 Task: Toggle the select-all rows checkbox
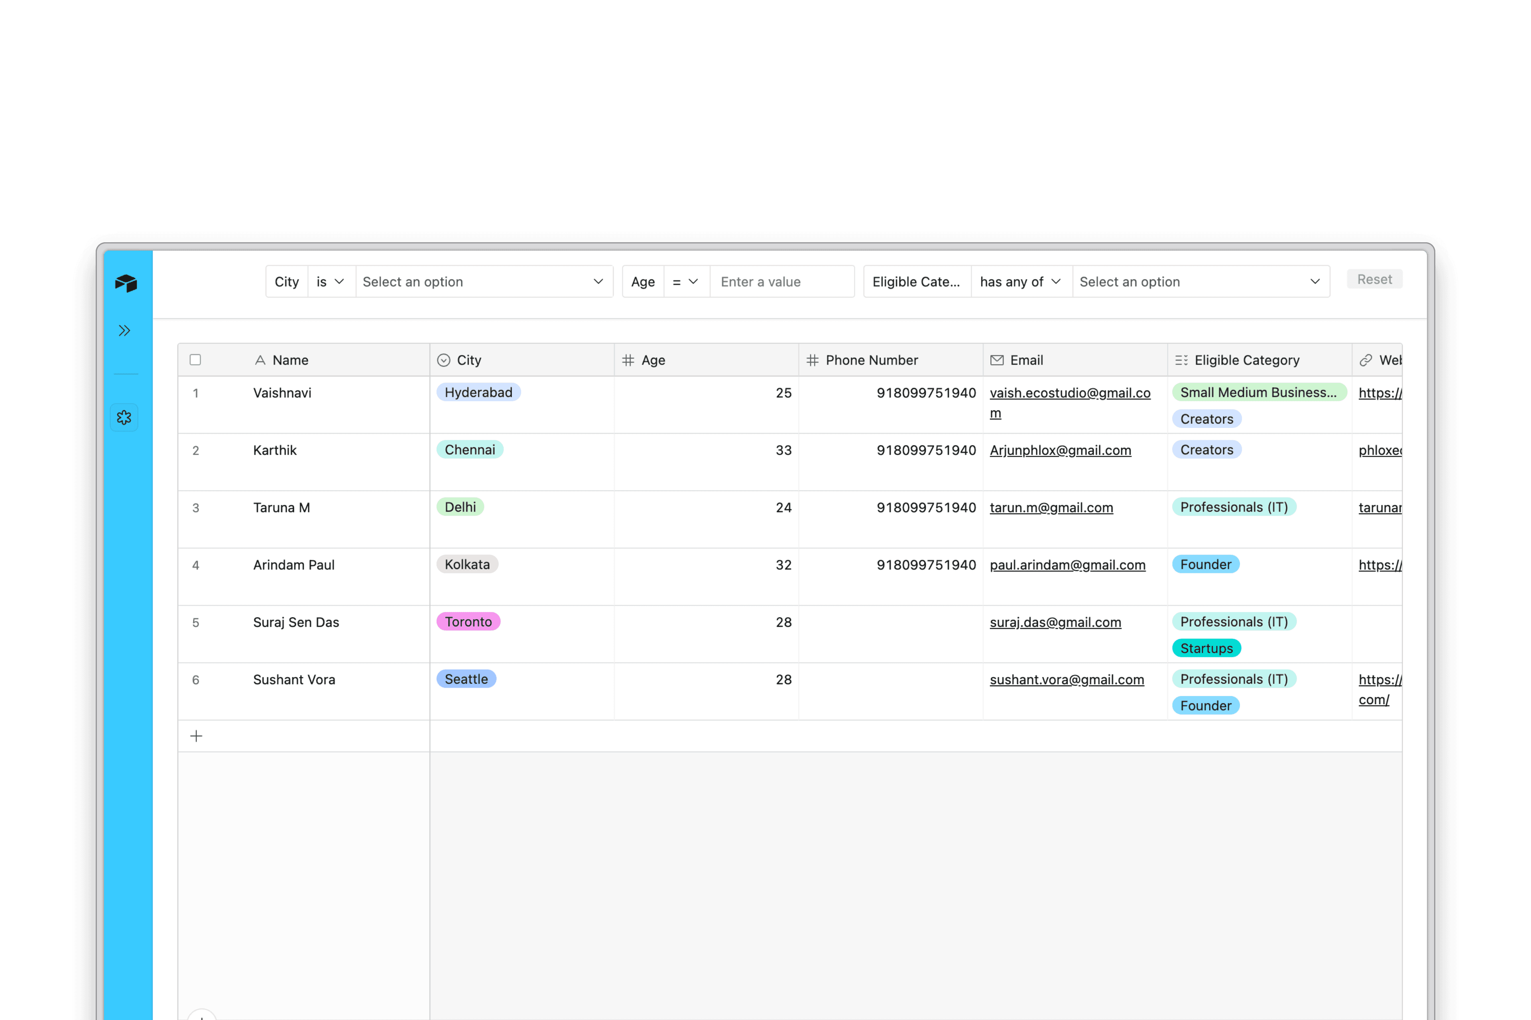coord(195,360)
